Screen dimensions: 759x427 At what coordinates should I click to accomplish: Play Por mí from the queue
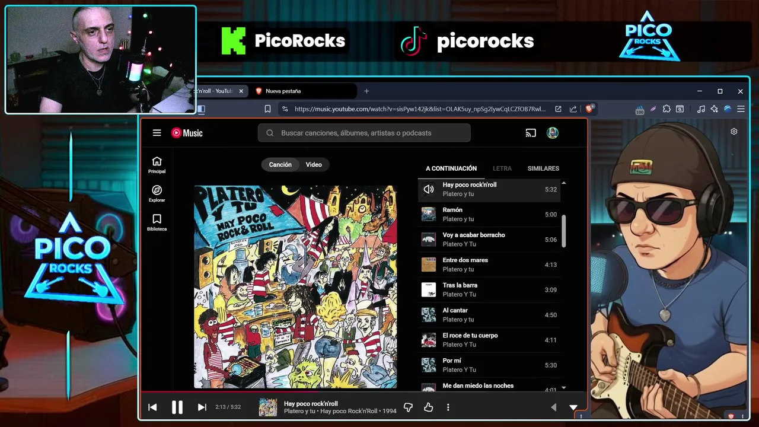(489, 365)
